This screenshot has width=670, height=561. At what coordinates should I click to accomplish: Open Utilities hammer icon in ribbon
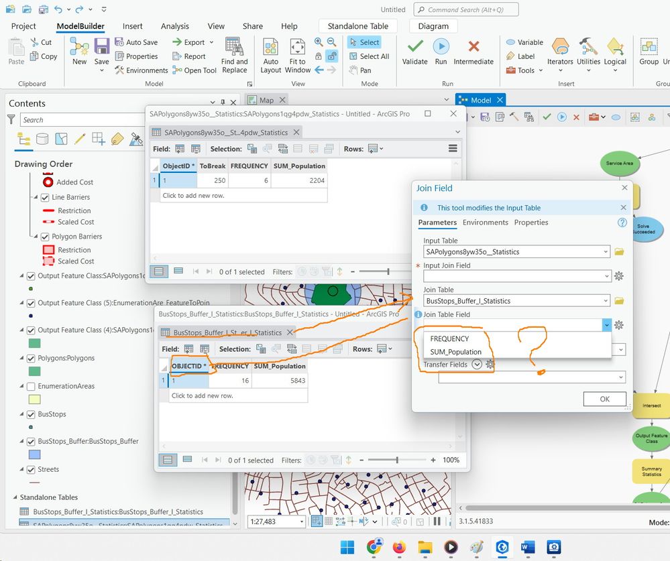588,46
